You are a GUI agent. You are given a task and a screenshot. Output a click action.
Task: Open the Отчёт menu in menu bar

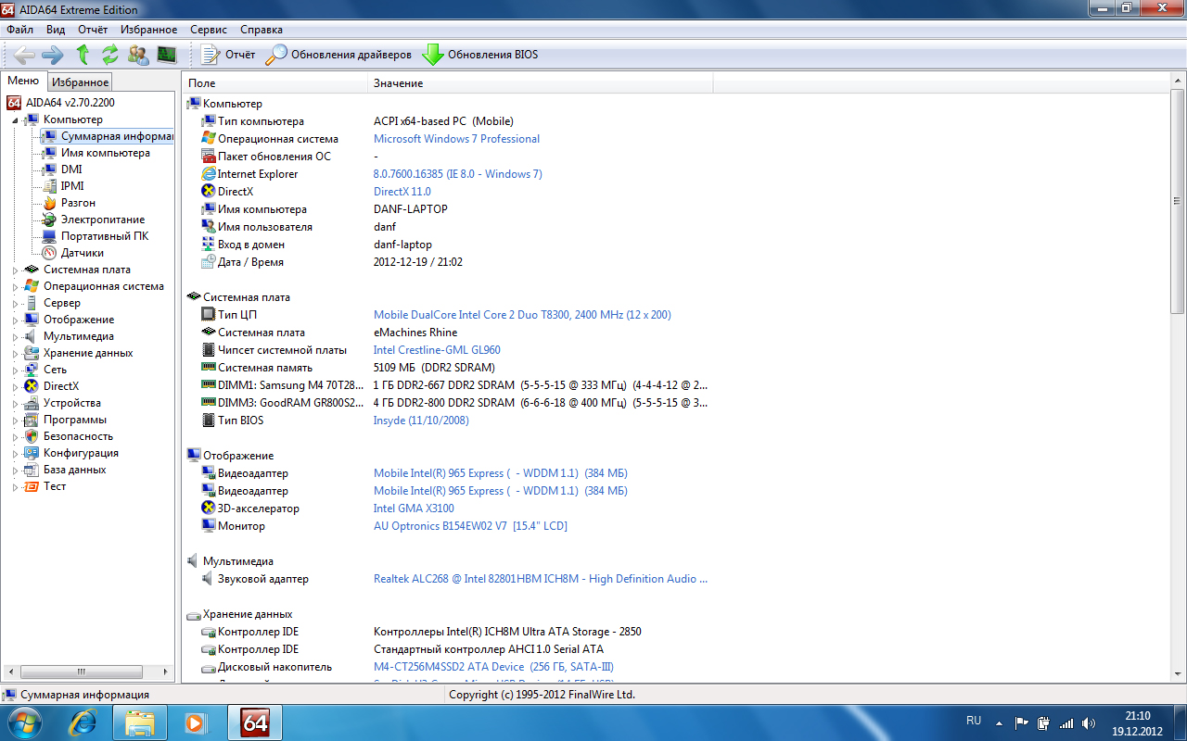(x=93, y=30)
